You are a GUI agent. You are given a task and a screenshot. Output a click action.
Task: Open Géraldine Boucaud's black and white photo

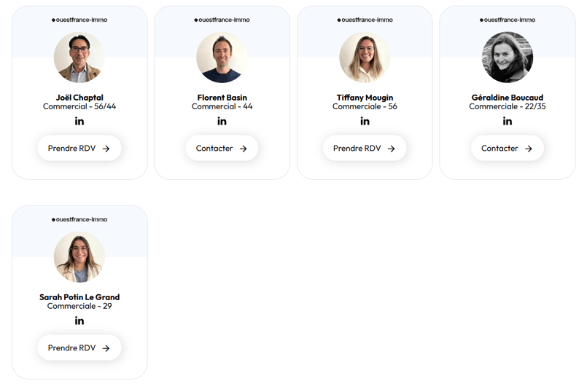(x=508, y=58)
